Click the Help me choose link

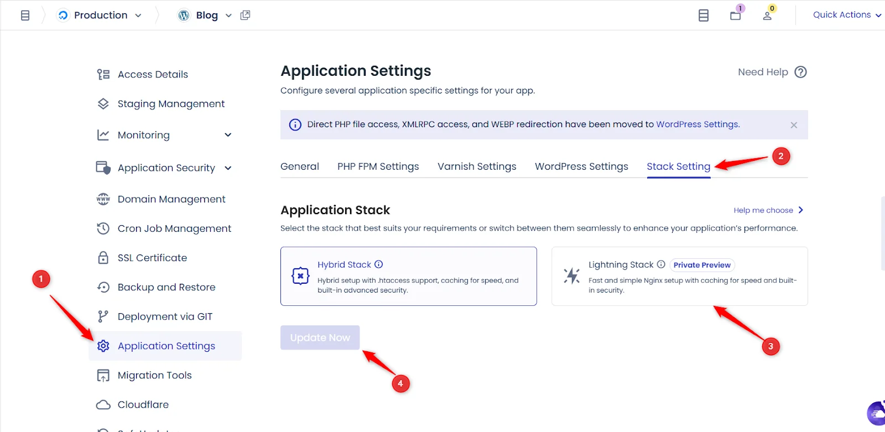click(x=763, y=210)
